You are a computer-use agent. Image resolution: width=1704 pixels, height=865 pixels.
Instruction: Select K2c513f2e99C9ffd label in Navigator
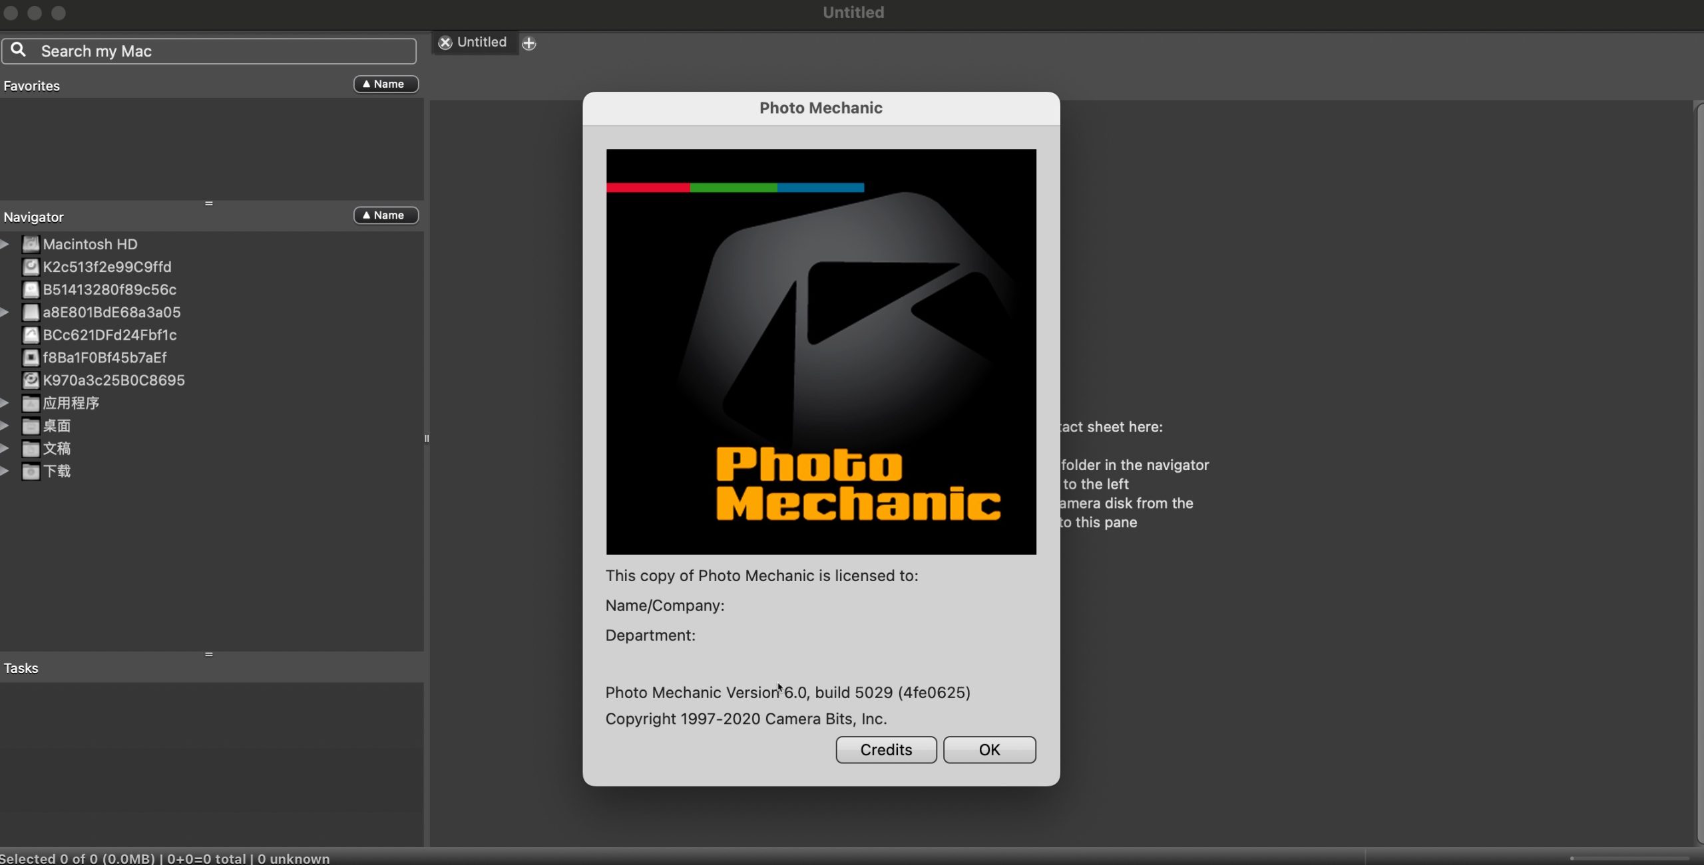(107, 267)
